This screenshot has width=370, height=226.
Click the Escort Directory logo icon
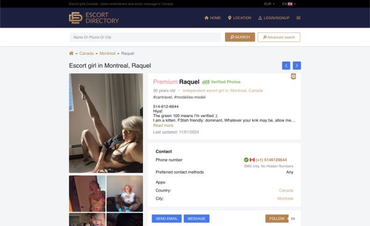(x=75, y=18)
